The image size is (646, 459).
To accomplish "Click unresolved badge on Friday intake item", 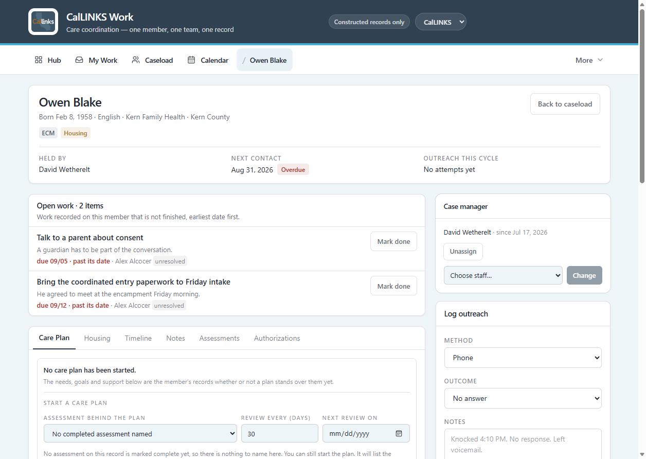I will (169, 305).
